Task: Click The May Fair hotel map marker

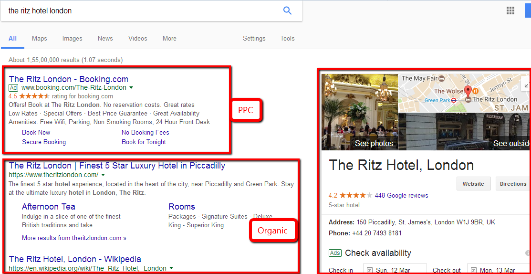Action: coord(442,78)
